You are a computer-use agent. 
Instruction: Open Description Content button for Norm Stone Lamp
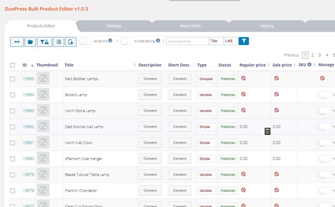(x=150, y=111)
